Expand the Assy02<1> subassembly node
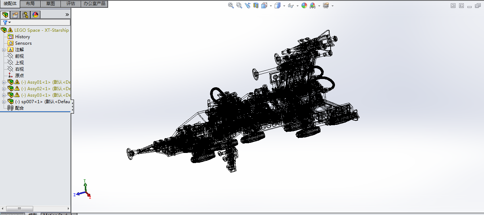The height and width of the screenshot is (215, 484). [x=4, y=89]
